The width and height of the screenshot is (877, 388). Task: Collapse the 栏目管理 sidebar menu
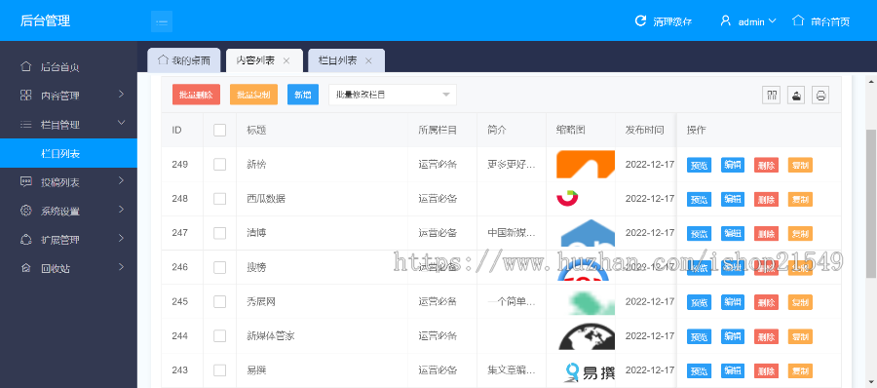(x=122, y=123)
